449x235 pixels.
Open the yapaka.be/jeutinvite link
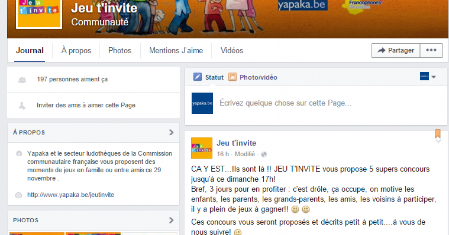71,195
